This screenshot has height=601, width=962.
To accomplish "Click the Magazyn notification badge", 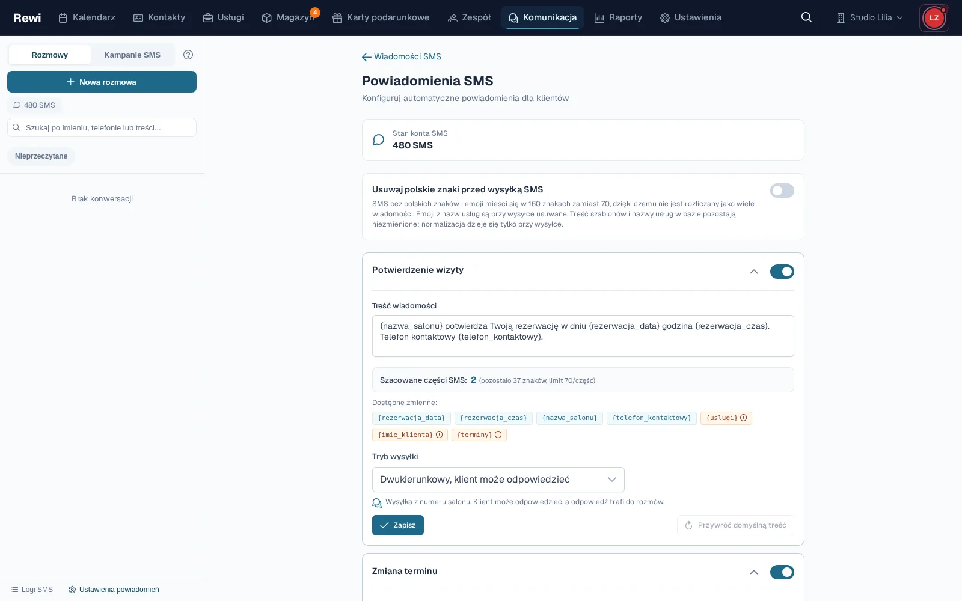I will tap(315, 12).
